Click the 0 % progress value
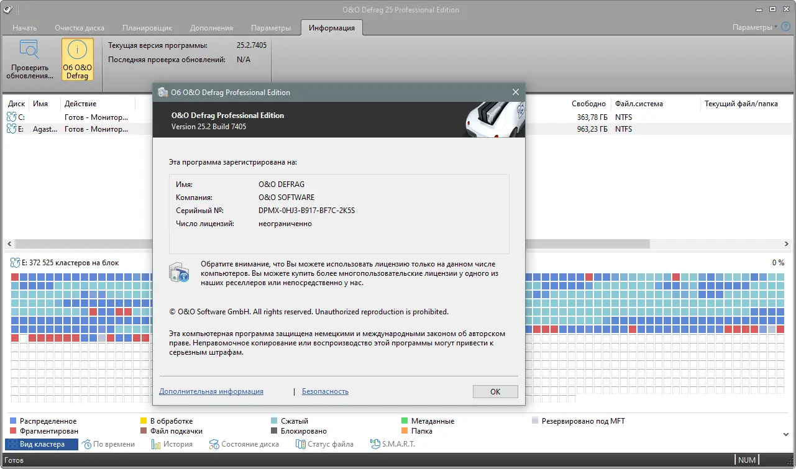Image resolution: width=796 pixels, height=469 pixels. (778, 263)
